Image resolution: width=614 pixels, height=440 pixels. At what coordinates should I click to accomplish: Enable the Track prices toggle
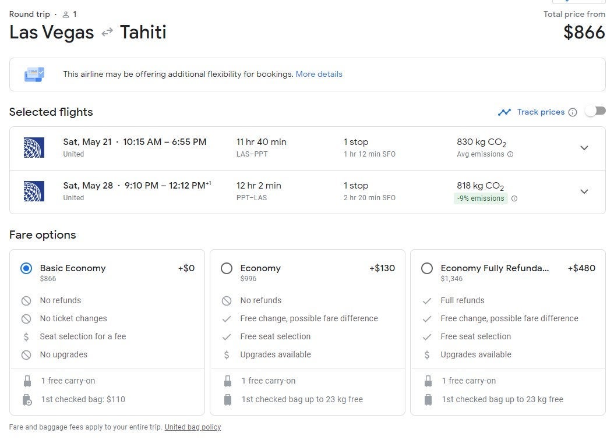coord(595,111)
